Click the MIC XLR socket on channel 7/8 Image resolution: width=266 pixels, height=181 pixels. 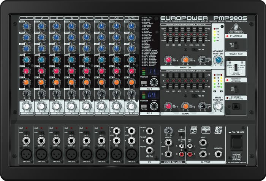coord(117,154)
